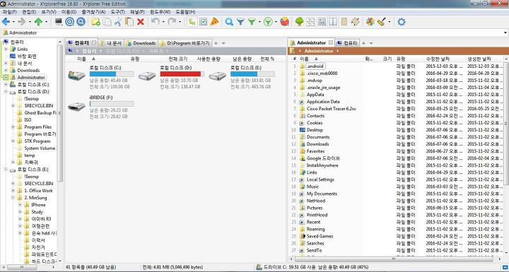Open Find Files magnifier icon
This screenshot has height=272, width=509.
[x=229, y=22]
